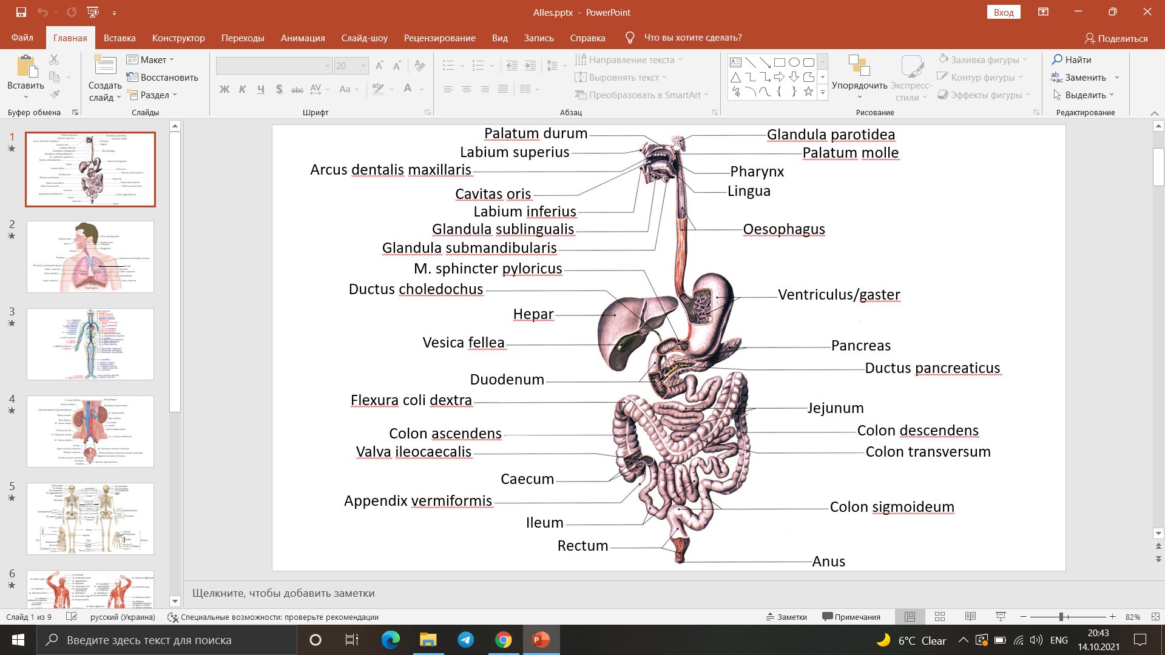Open the Рецензирование tab
The image size is (1165, 655).
(440, 38)
